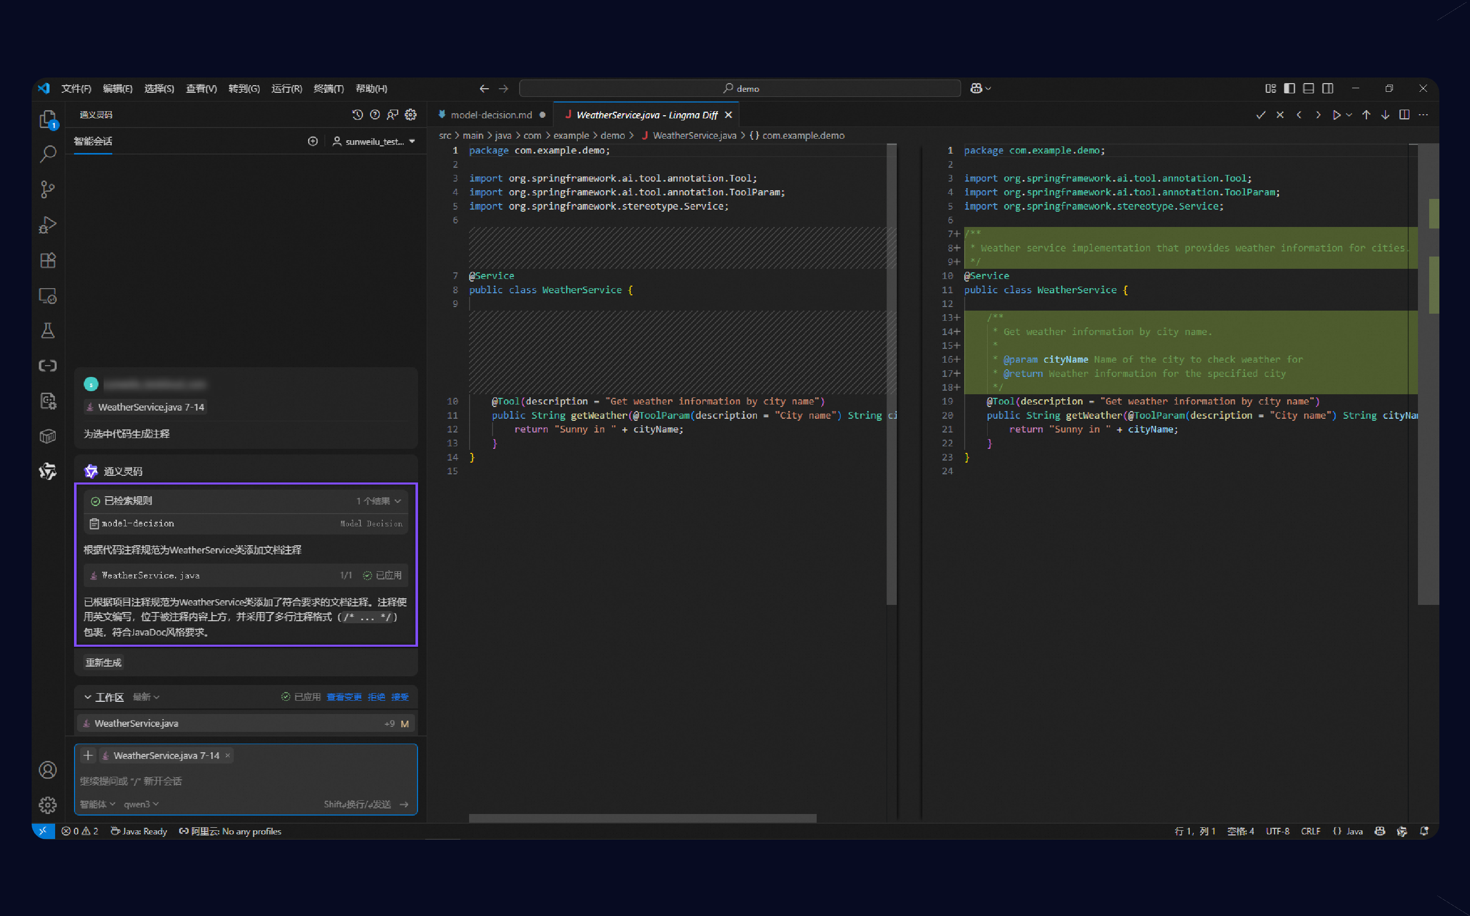Open the qwen3 model dropdown
Screen dimensions: 1470x916
(x=141, y=804)
